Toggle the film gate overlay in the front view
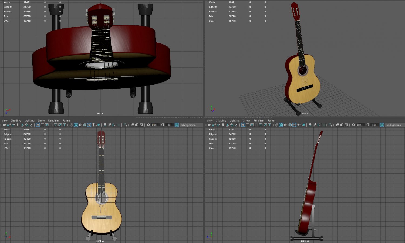The width and height of the screenshot is (405, 243). point(42,125)
